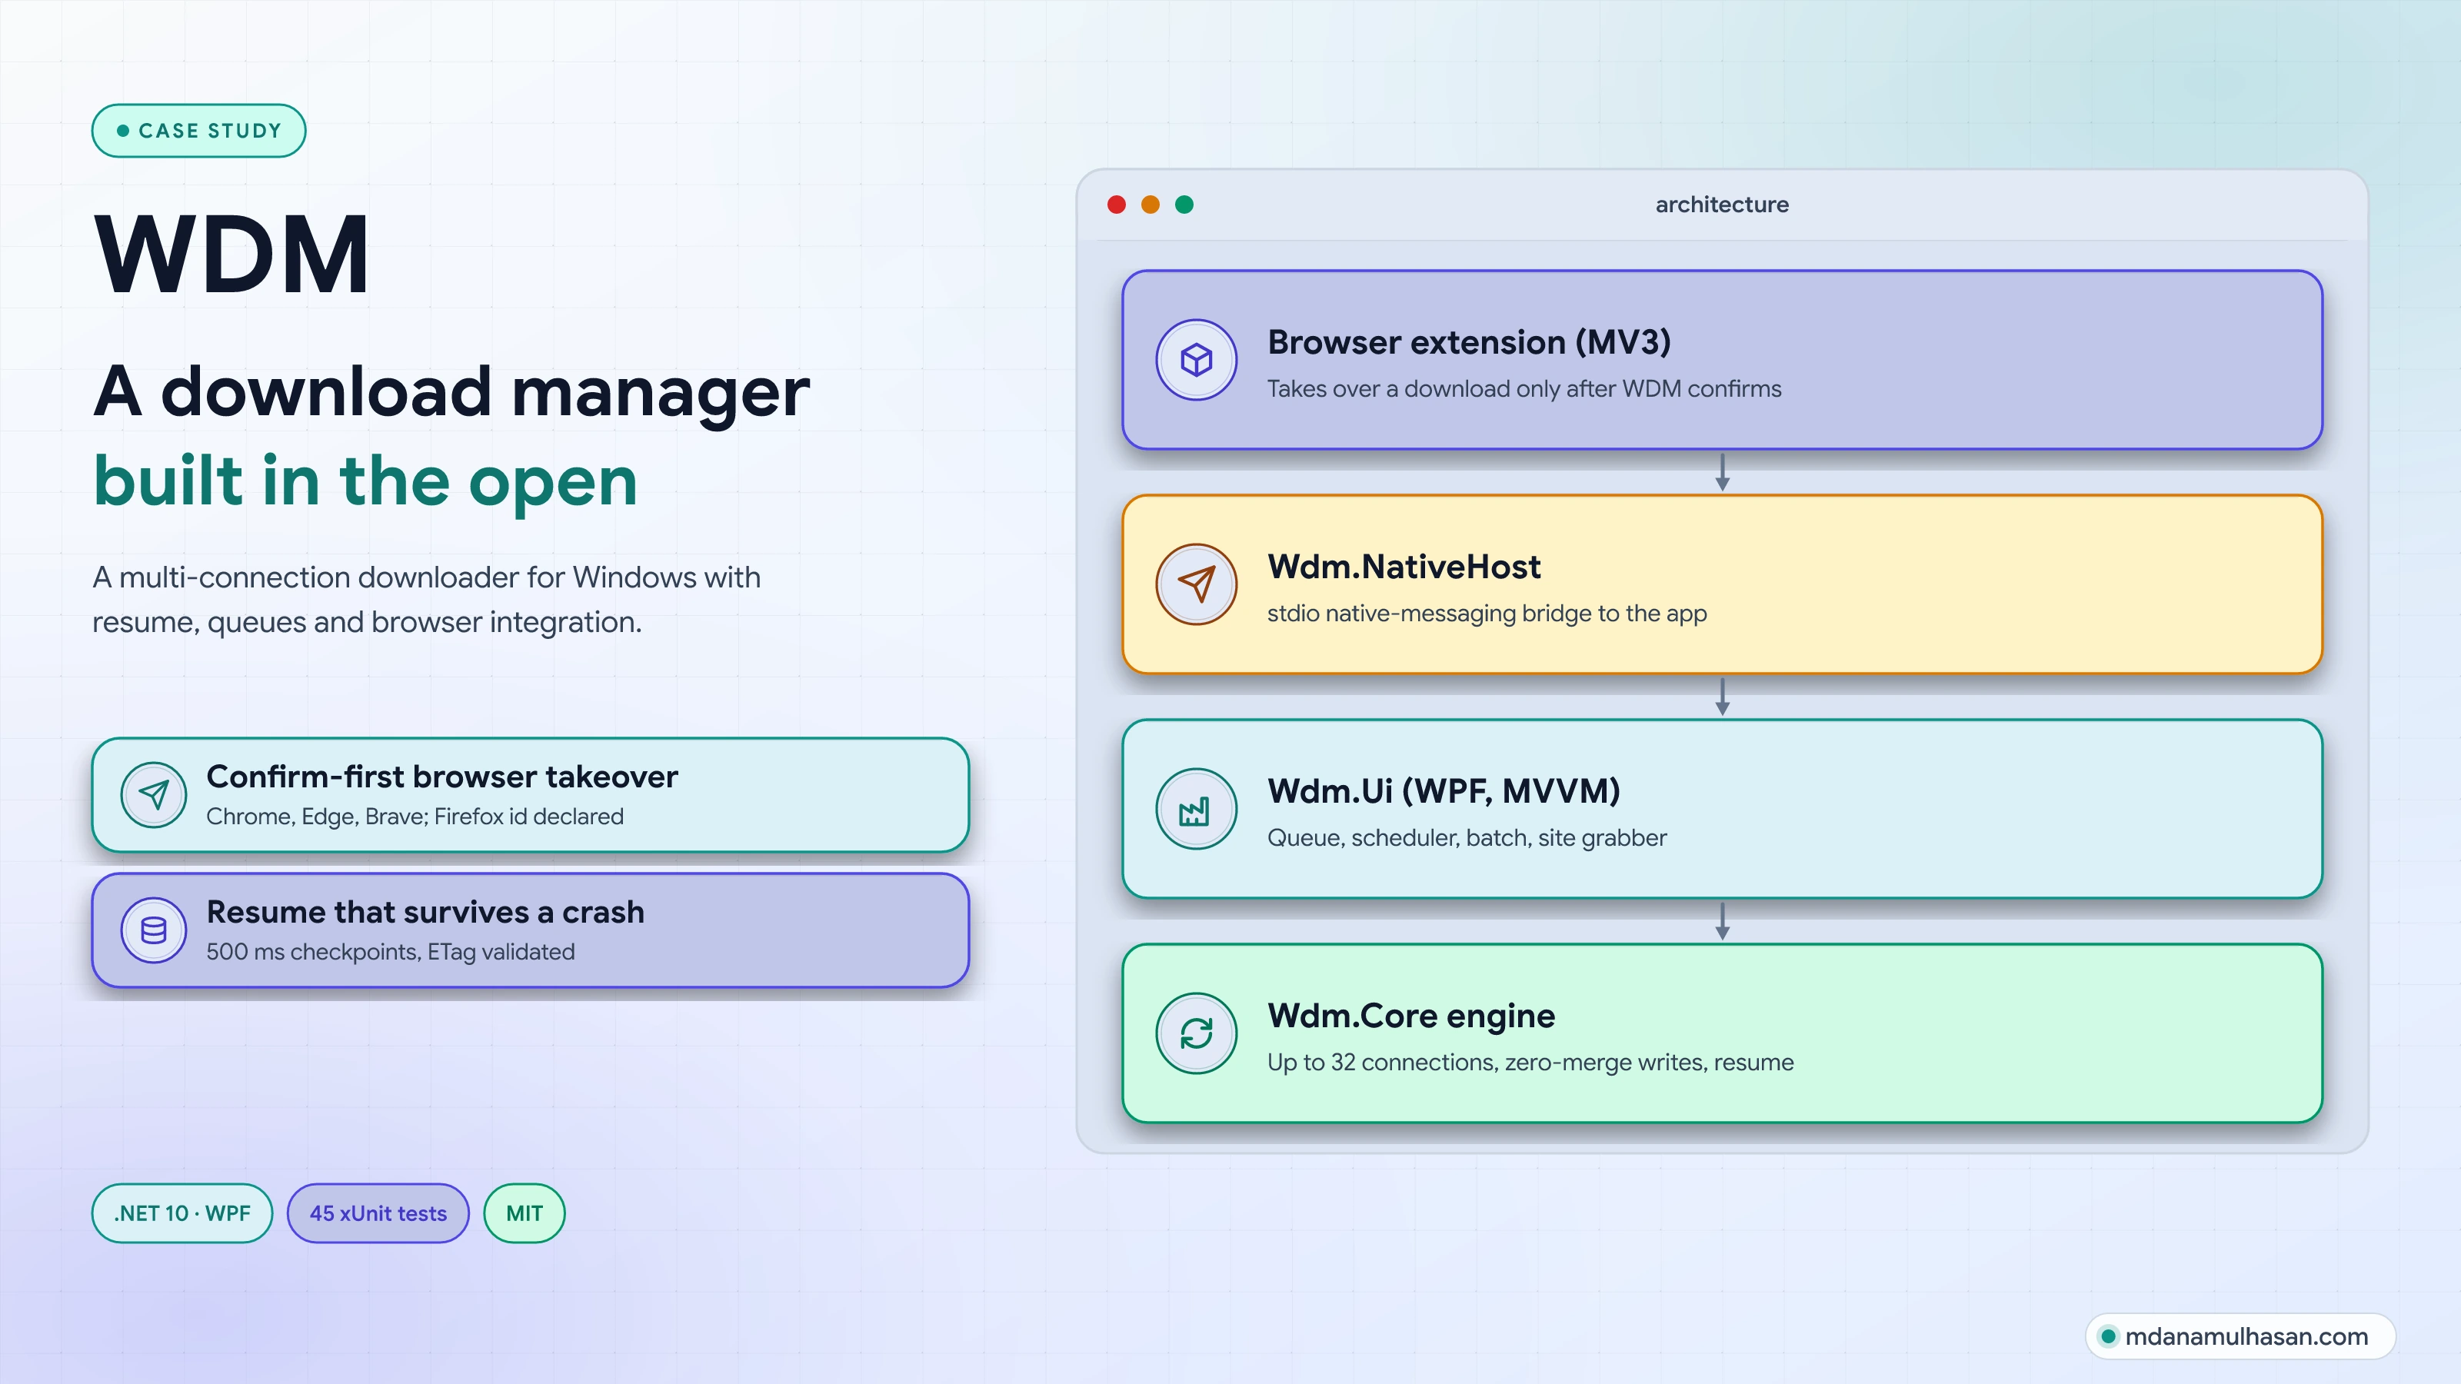
Task: Click the 'A download manager' headline
Action: coord(451,393)
